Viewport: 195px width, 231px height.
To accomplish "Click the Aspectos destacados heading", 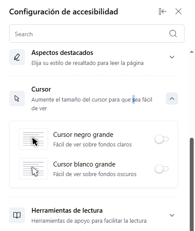I will pyautogui.click(x=62, y=53).
